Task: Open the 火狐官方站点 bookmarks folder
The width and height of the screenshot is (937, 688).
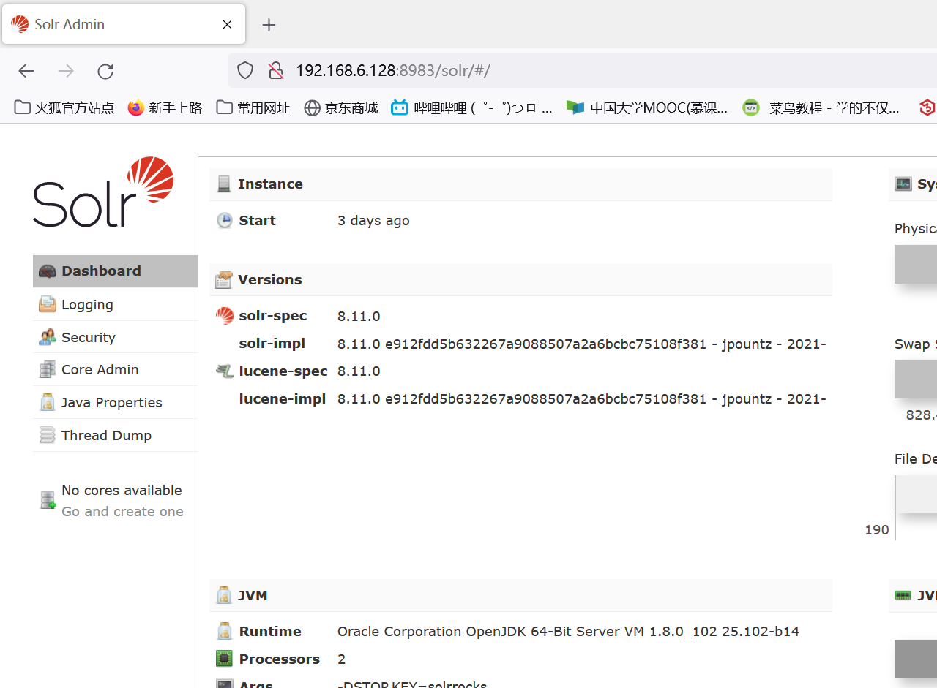Action: coord(64,108)
